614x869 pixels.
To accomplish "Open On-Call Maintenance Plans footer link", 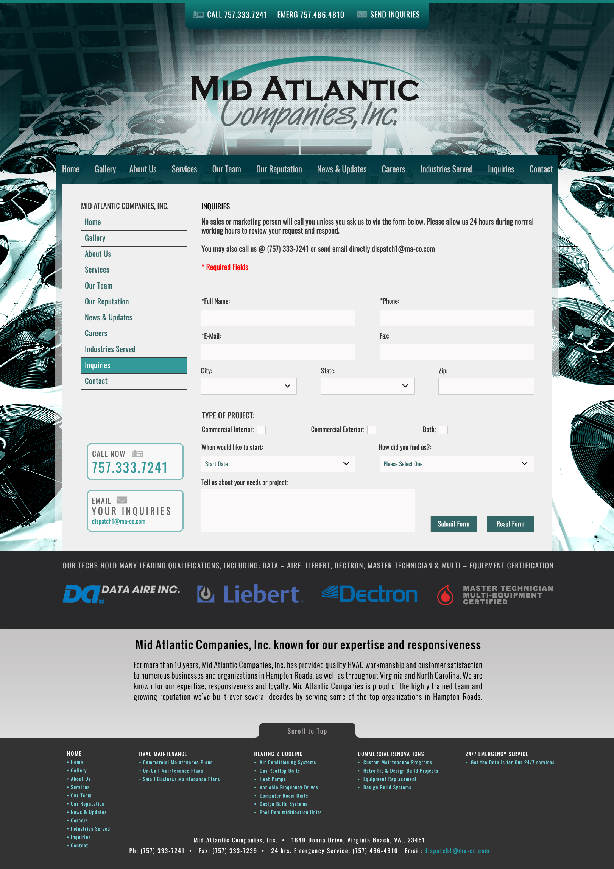I will click(x=173, y=771).
